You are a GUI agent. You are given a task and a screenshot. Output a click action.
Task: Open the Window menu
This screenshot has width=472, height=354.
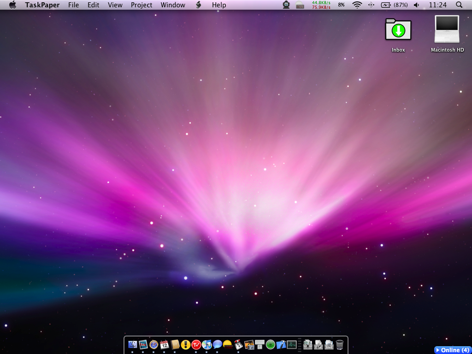[173, 5]
